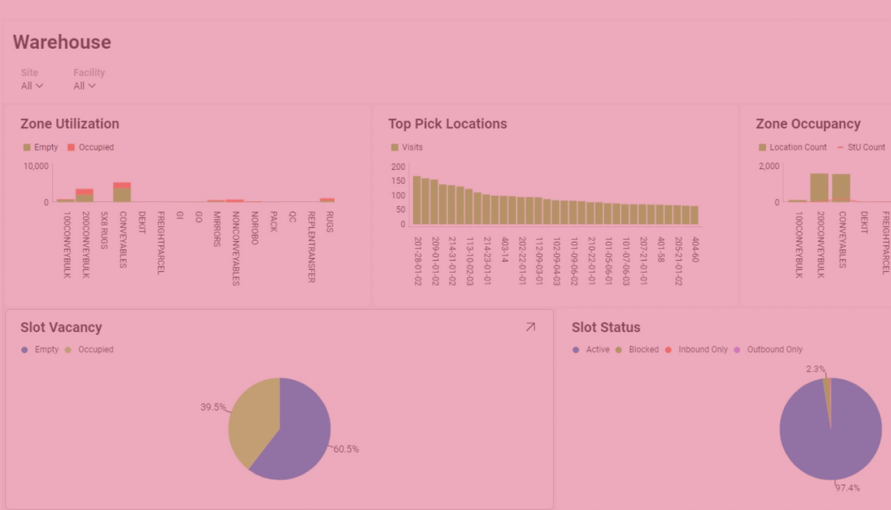Click the Top Pick Locations panel title
The height and width of the screenshot is (510, 891).
click(447, 124)
